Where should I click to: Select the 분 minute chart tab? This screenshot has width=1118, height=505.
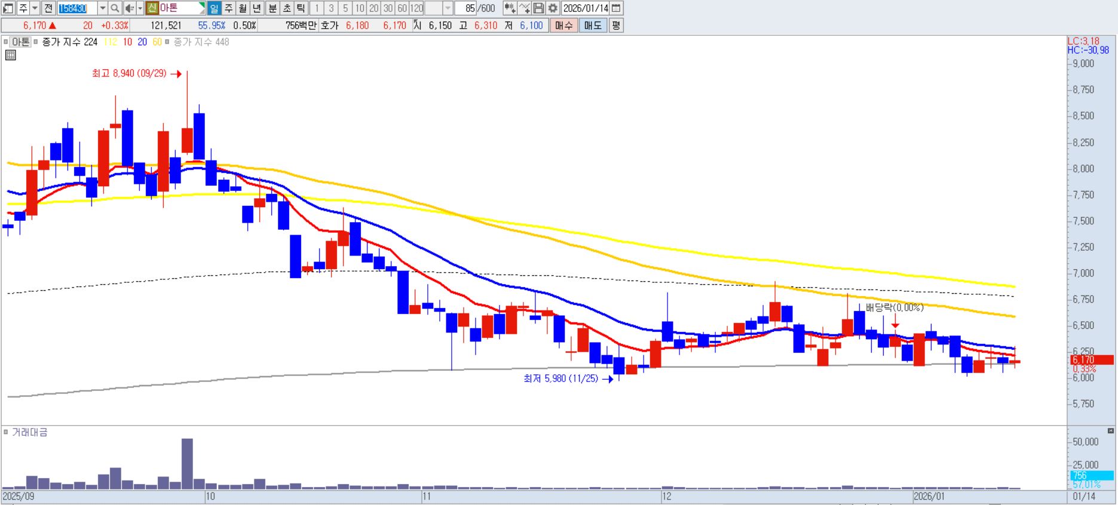272,8
